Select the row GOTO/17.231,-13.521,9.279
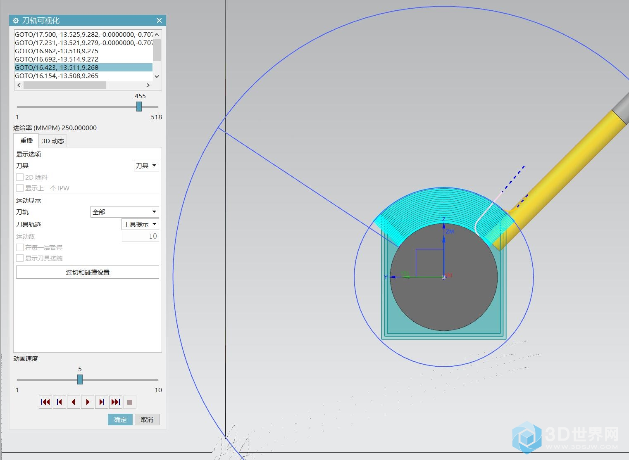 tap(83, 43)
